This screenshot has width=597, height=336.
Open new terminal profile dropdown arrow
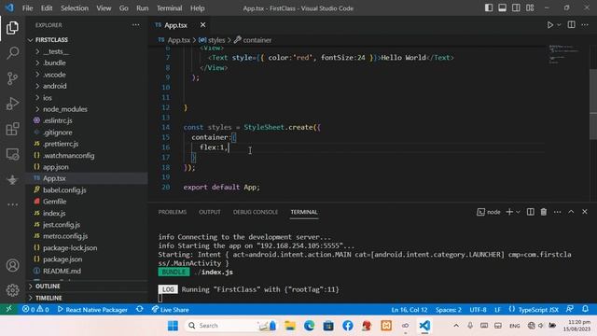pos(519,212)
